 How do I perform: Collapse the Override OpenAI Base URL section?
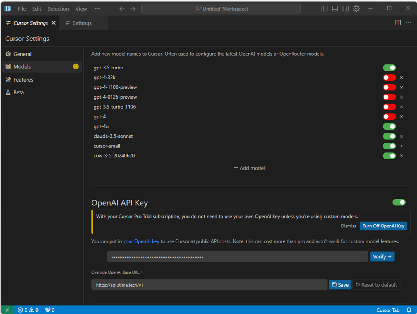(x=117, y=272)
